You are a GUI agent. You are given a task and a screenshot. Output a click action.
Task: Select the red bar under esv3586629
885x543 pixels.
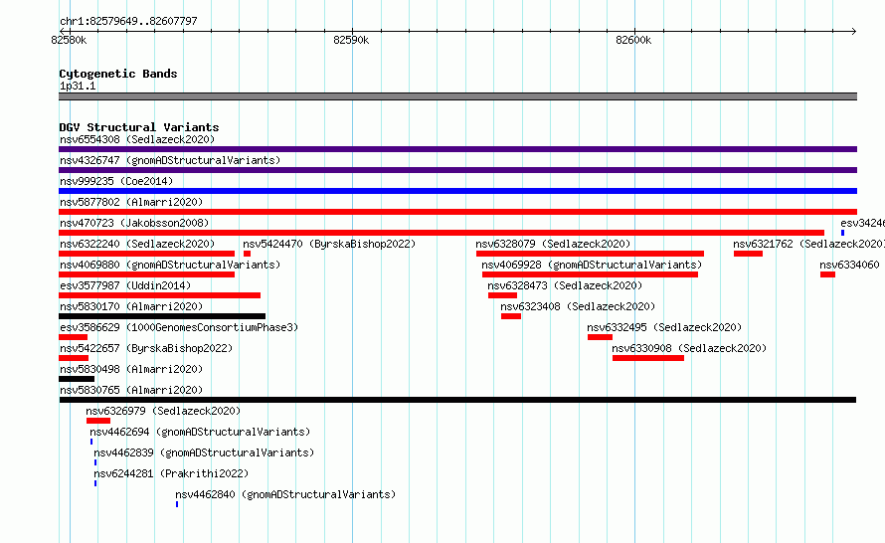click(73, 337)
